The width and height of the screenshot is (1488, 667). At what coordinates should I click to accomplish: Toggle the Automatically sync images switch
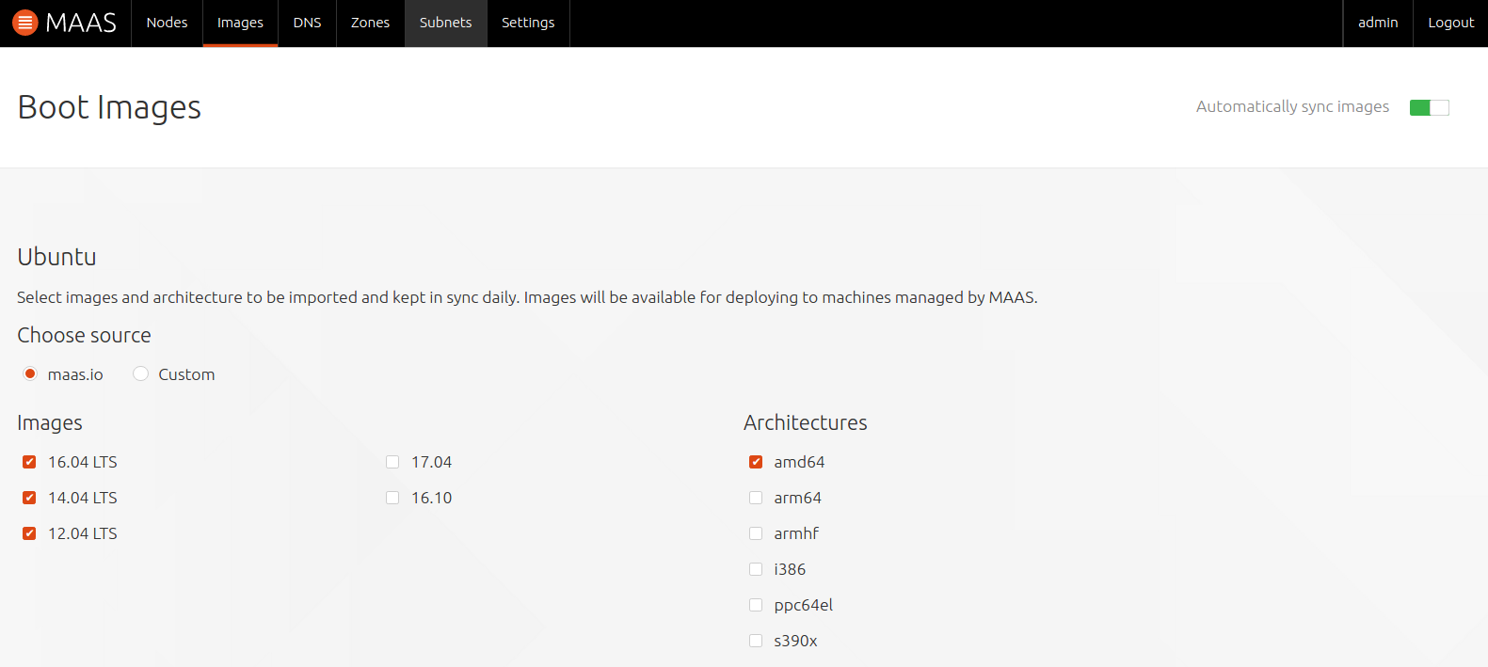[1429, 107]
